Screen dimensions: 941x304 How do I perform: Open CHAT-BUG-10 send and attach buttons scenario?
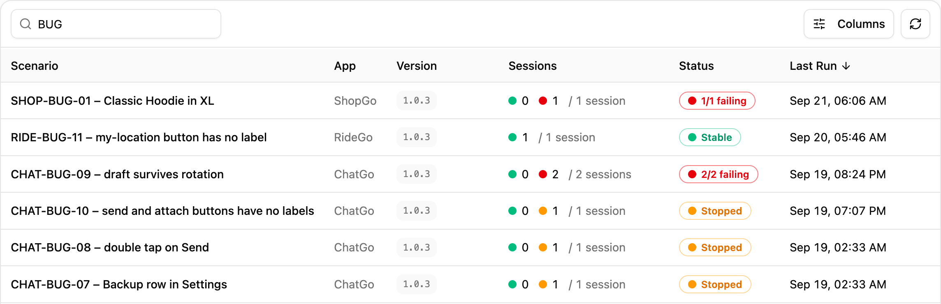[162, 211]
